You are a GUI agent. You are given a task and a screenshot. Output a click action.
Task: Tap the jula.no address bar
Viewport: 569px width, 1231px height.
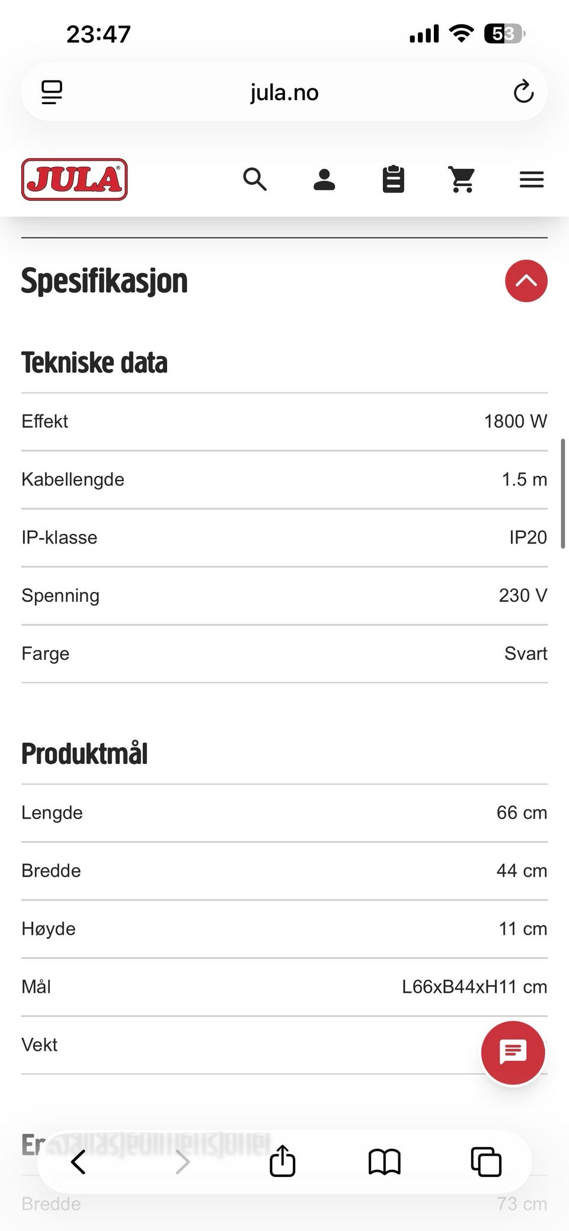(284, 92)
